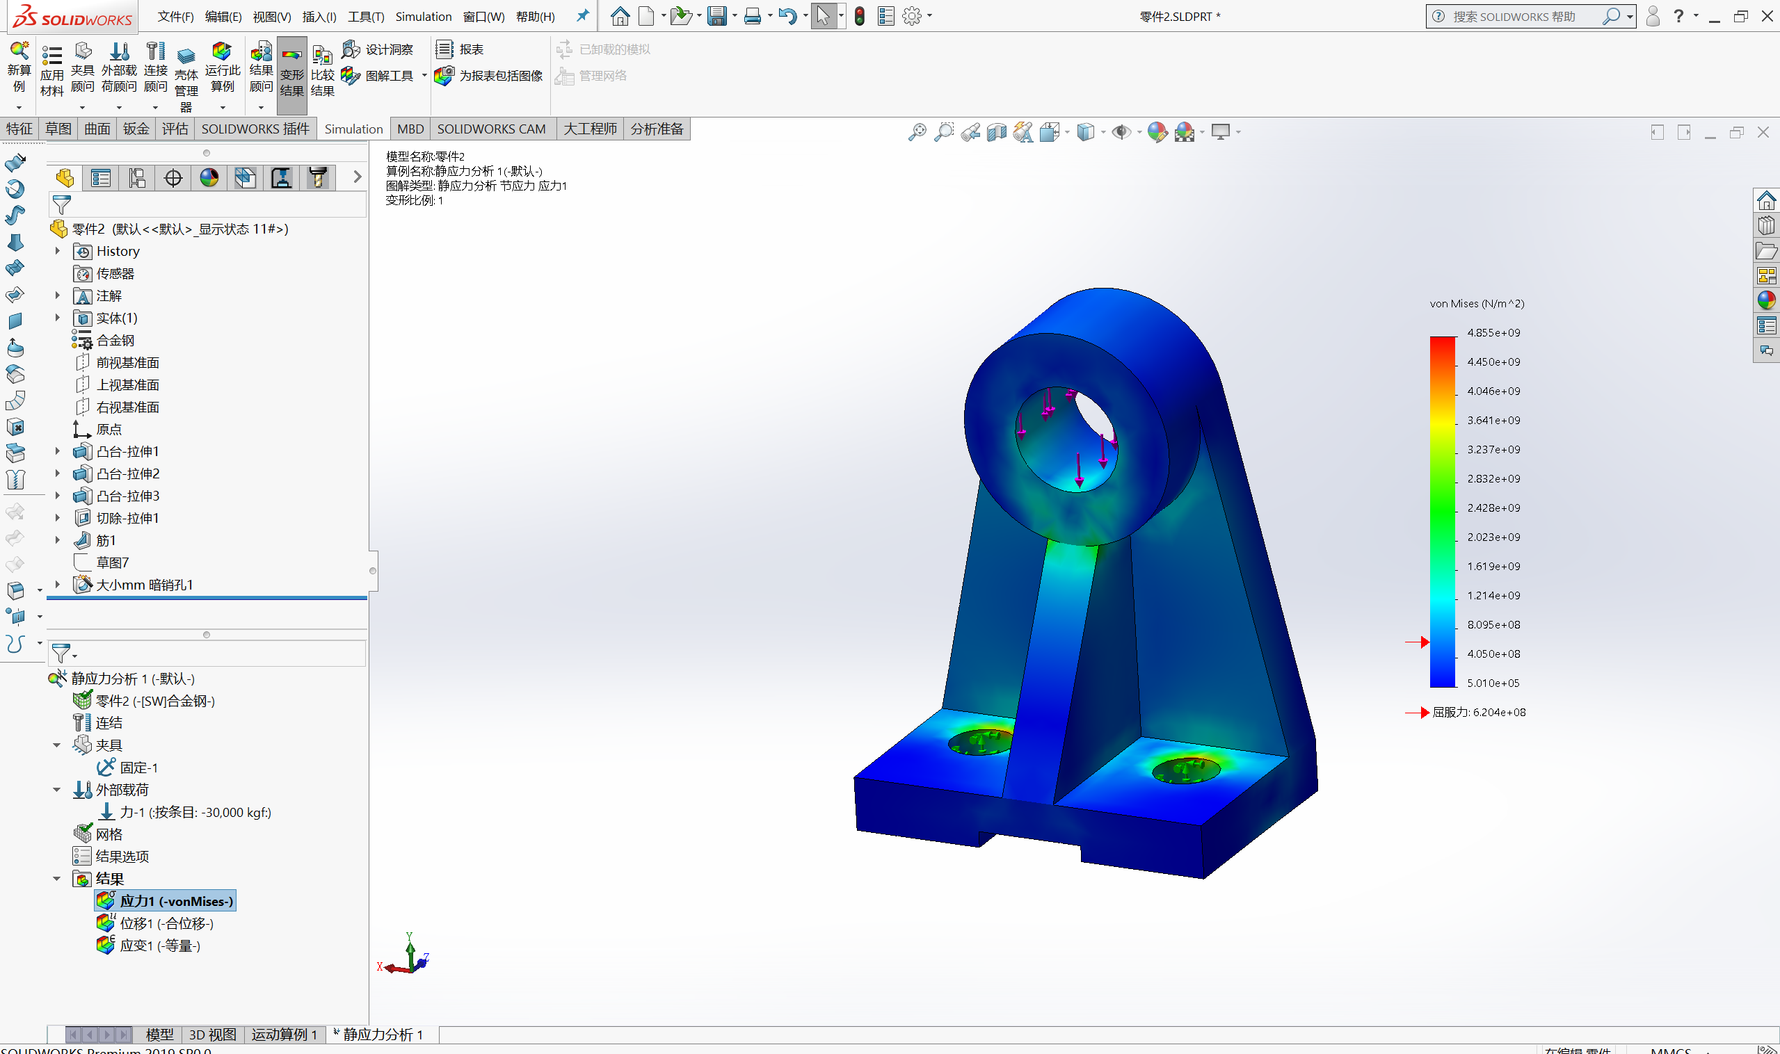Open the 工具(T) menu
Viewport: 1780px width, 1054px height.
[366, 16]
